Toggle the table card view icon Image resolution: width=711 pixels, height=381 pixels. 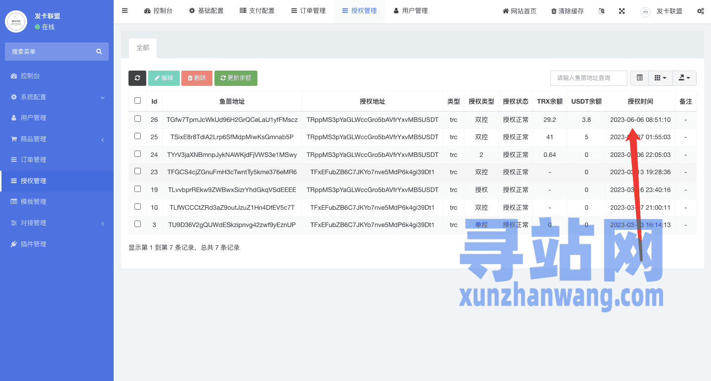[x=639, y=78]
